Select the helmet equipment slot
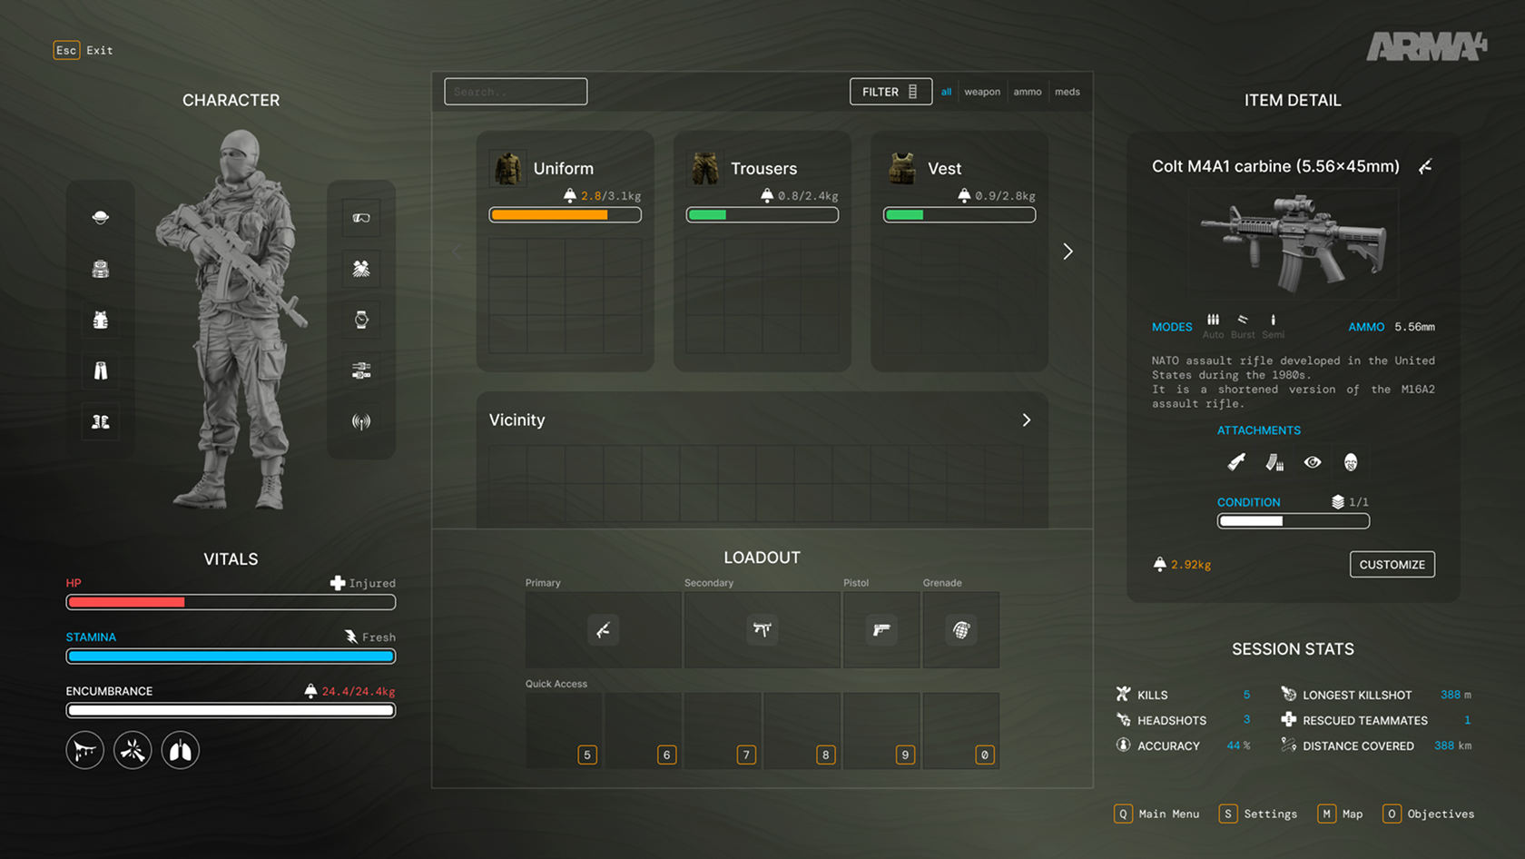 tap(101, 217)
